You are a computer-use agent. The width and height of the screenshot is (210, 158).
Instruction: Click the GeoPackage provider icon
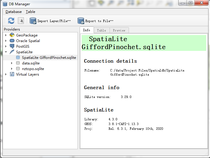tap(12, 35)
